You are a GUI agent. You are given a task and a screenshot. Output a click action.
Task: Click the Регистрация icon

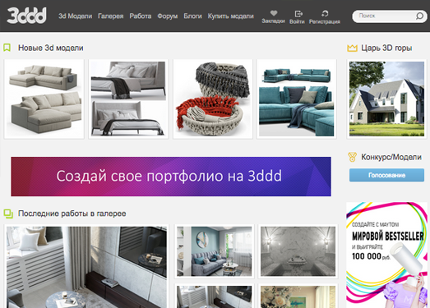click(x=325, y=13)
